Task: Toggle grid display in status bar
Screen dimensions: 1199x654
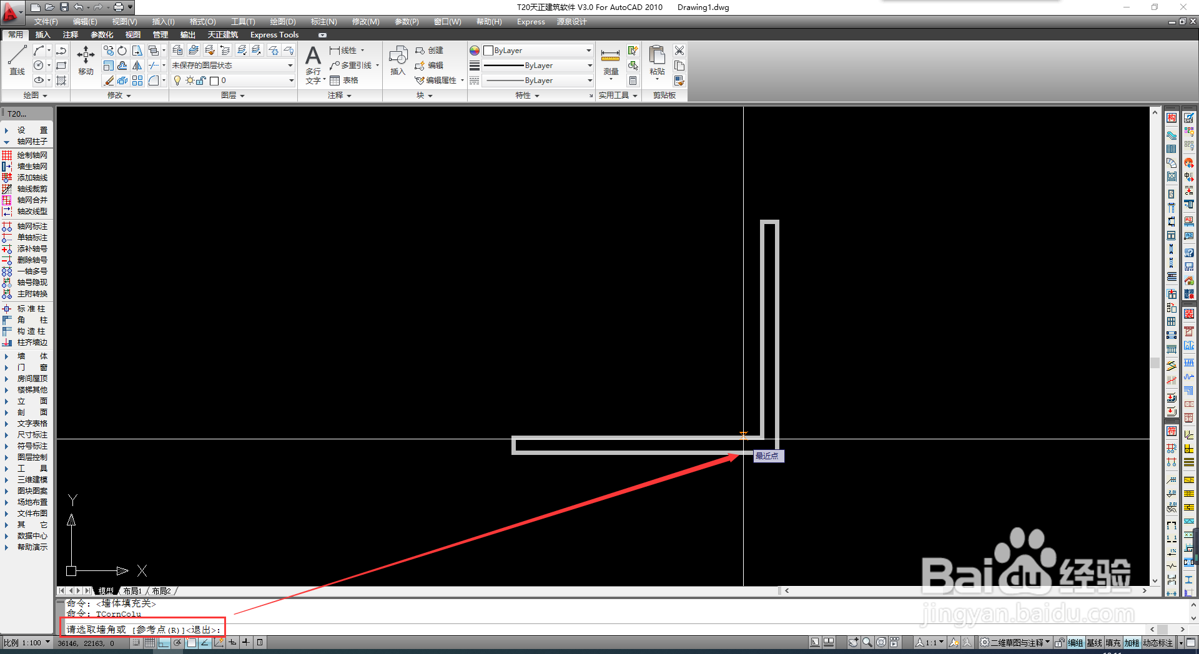Action: click(150, 642)
